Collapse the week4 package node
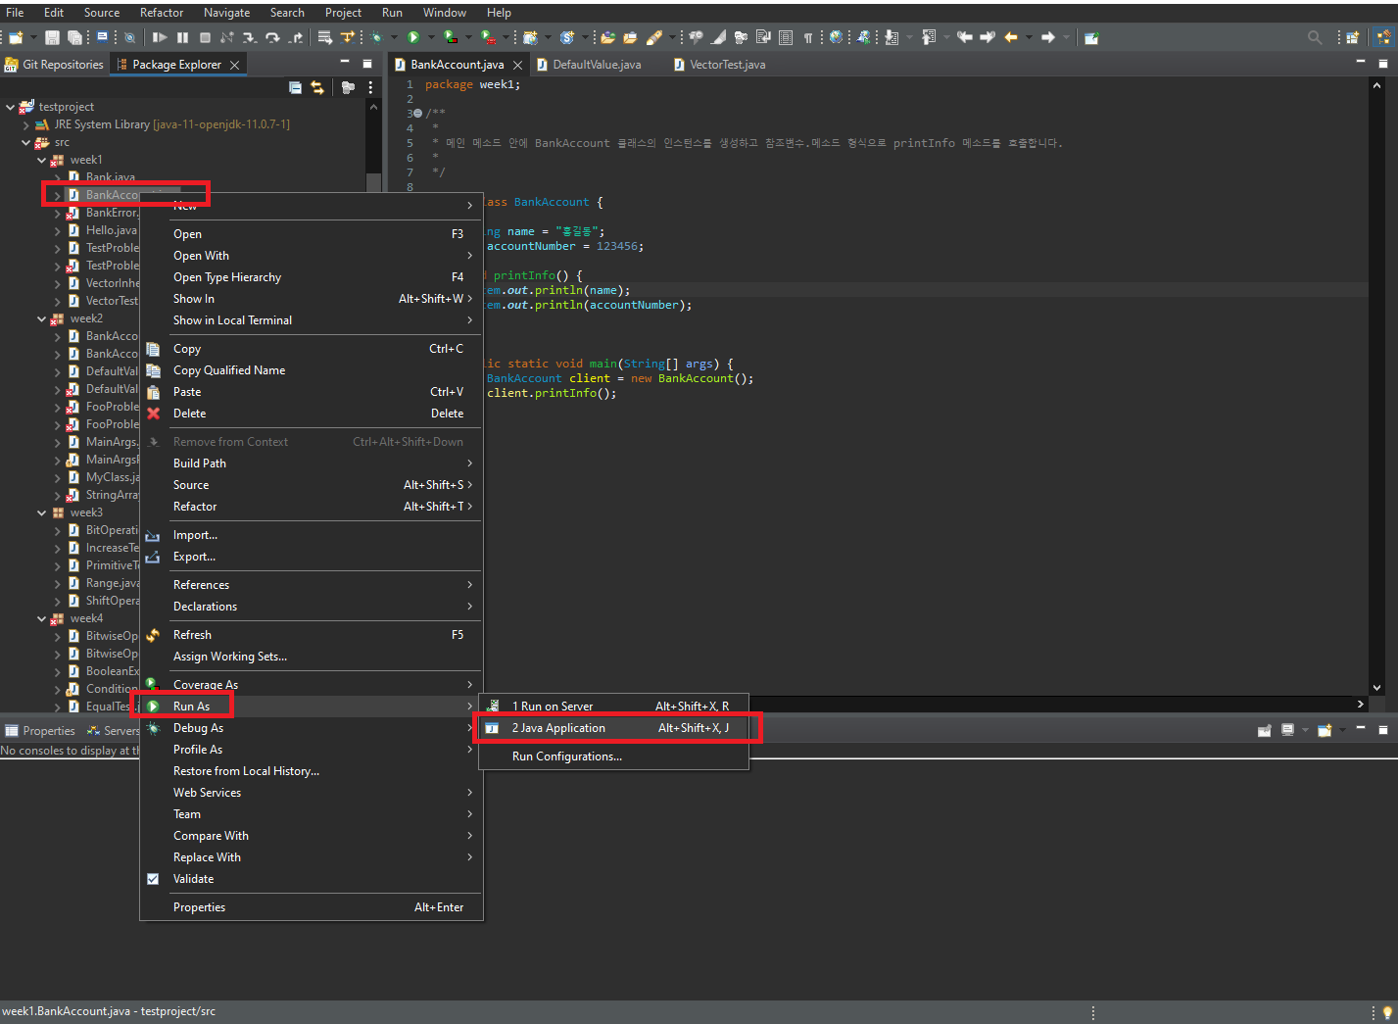Image resolution: width=1398 pixels, height=1024 pixels. 42,618
